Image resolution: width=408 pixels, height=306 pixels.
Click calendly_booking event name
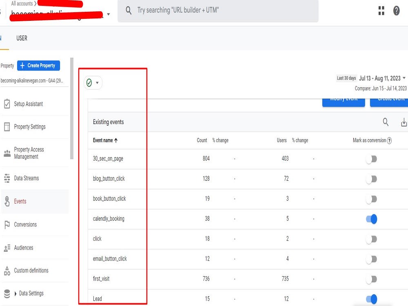pyautogui.click(x=109, y=219)
